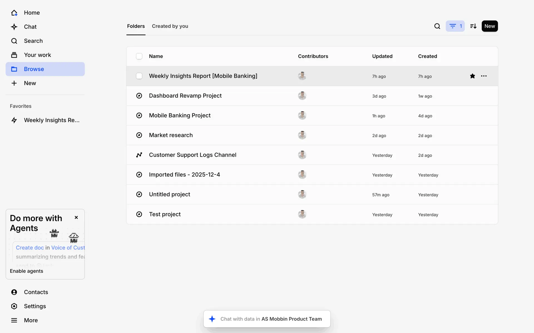The width and height of the screenshot is (534, 333).
Task: Toggle the select-all checkbox in header
Action: click(139, 56)
